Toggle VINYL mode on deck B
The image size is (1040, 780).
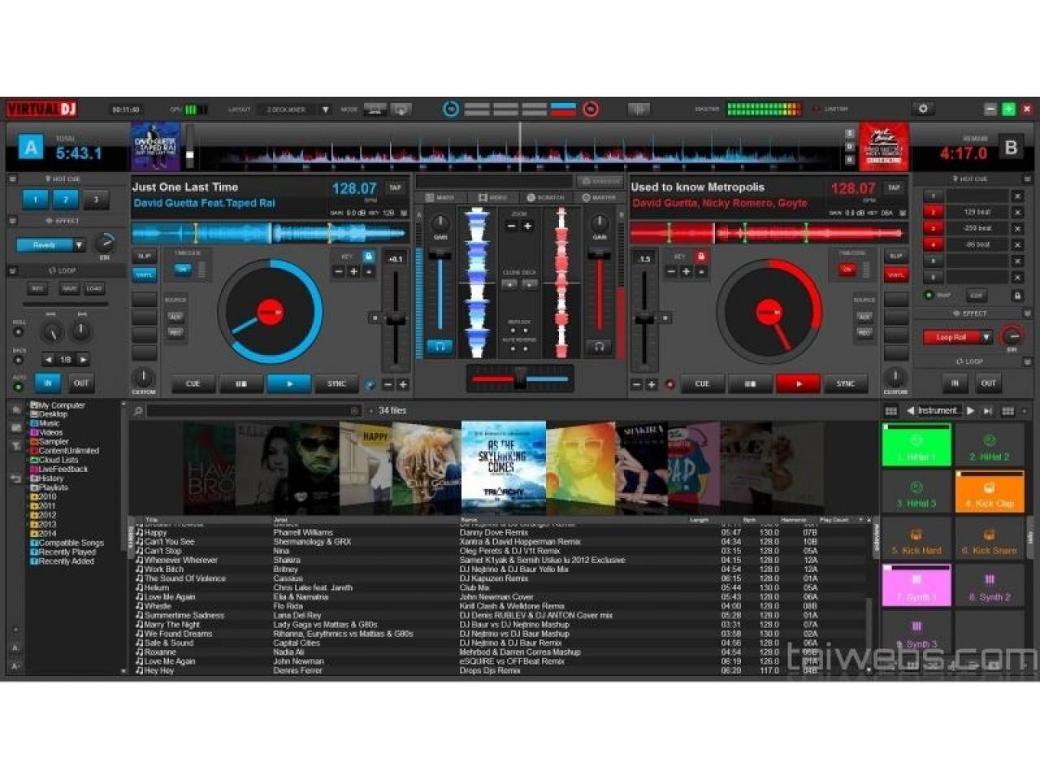896,275
